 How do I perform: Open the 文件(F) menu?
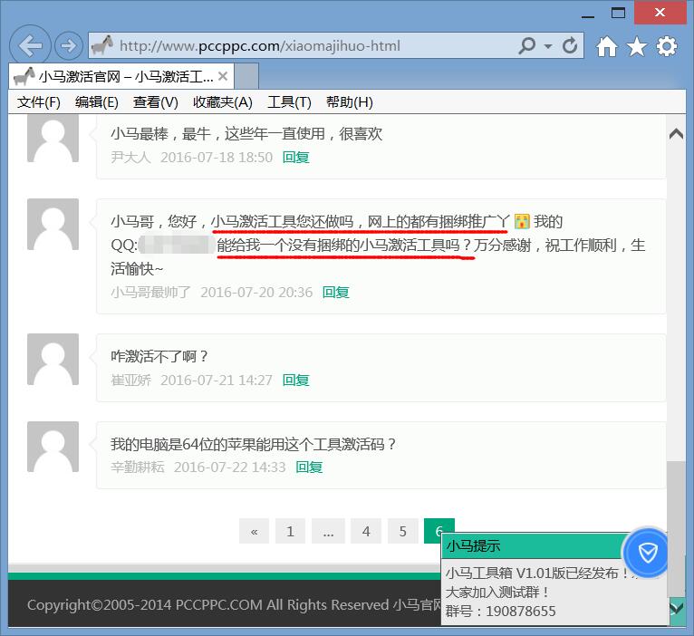coord(39,102)
